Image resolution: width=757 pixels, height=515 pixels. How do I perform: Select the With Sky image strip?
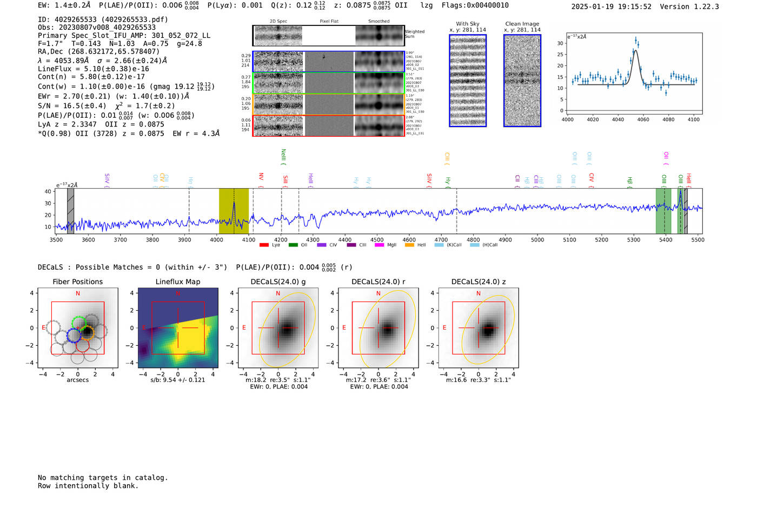[x=468, y=81]
